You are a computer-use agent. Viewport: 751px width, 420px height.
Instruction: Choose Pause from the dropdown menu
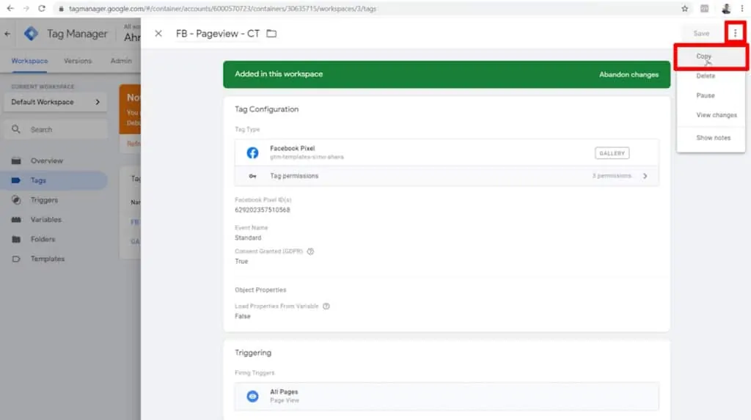click(711, 96)
